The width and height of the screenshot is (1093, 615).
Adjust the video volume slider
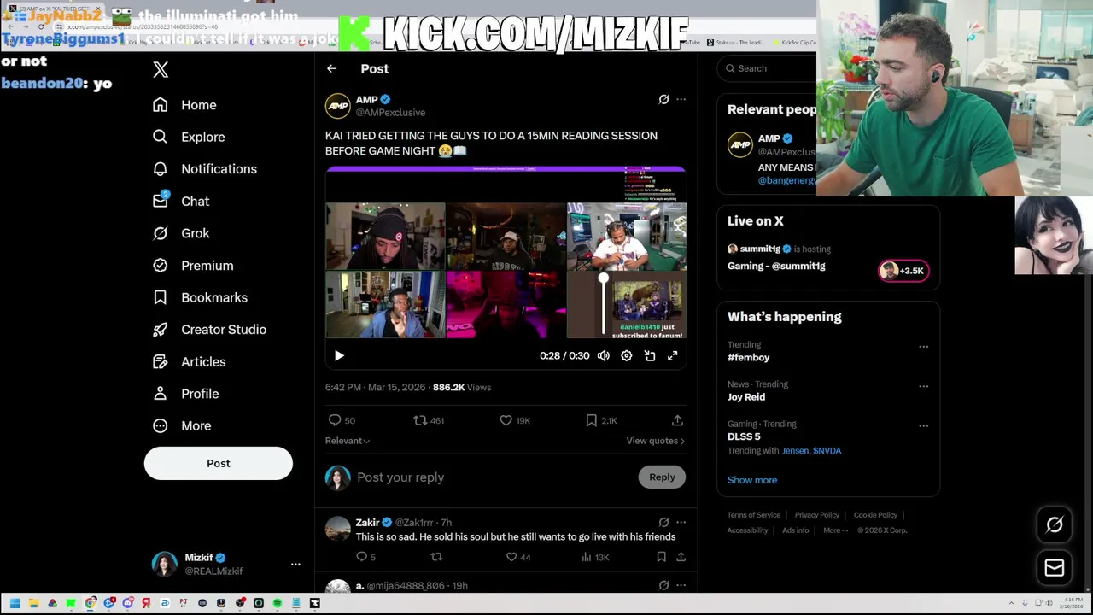click(x=604, y=305)
